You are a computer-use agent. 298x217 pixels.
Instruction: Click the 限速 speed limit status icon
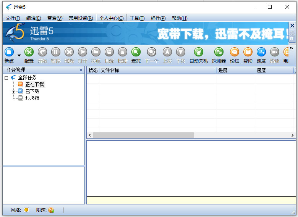pos(51,210)
